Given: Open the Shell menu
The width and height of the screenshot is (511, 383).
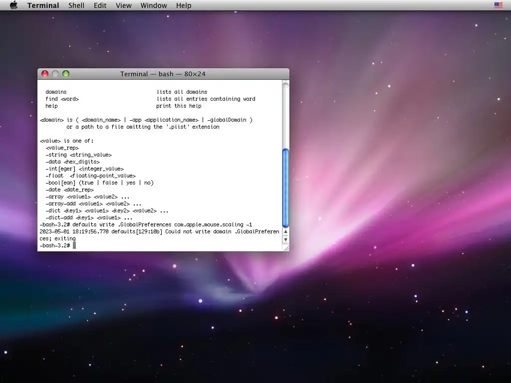Looking at the screenshot, I should (76, 5).
